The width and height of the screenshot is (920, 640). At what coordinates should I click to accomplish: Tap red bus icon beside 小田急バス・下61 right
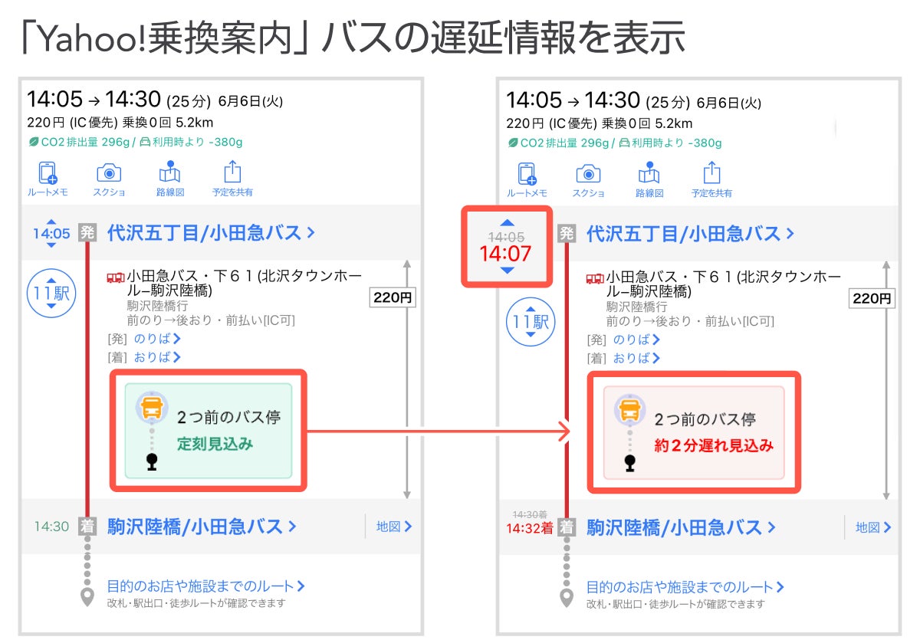click(x=595, y=278)
